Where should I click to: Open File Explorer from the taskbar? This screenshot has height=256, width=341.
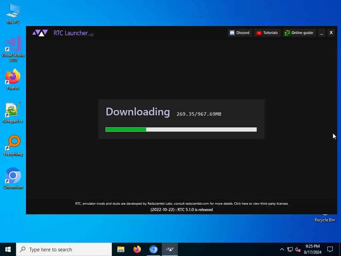click(x=121, y=249)
